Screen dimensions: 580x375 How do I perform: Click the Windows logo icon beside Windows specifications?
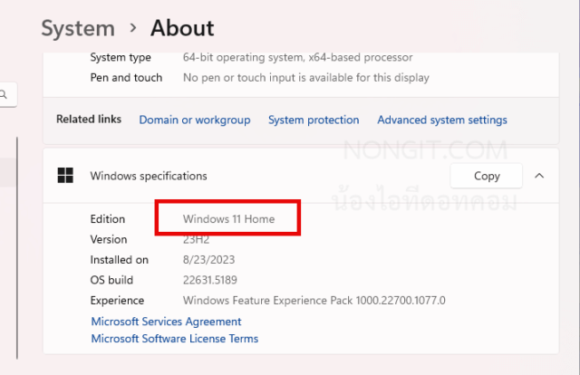[x=65, y=176]
